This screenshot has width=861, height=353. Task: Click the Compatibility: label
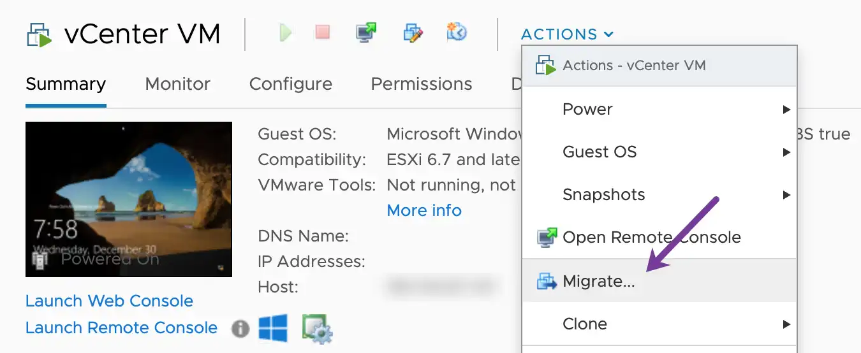tap(312, 159)
